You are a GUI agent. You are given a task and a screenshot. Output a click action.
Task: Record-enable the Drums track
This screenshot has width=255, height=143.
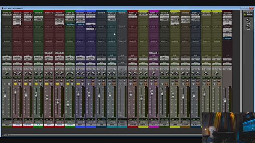[20, 81]
